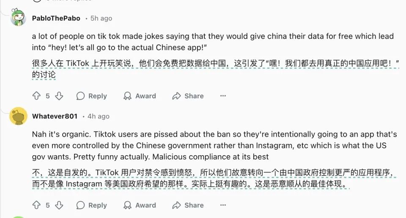
Task: Give an Award to PabloThePabo's comment
Action: [x=140, y=96]
